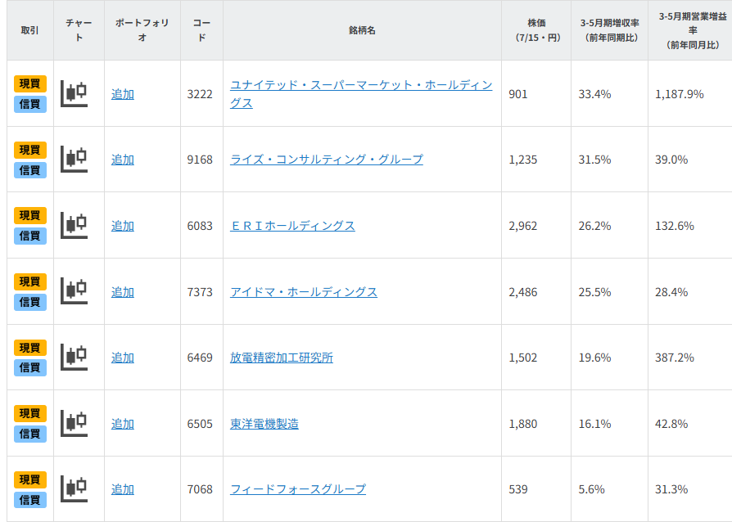732x522 pixels.
Task: Select the stock price value 1,502
Action: (x=523, y=358)
